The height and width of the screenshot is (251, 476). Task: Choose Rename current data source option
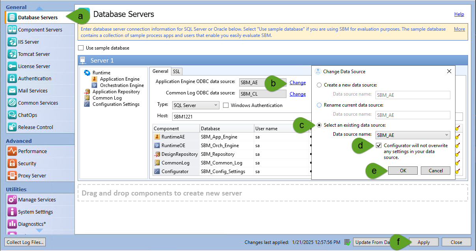coord(319,105)
